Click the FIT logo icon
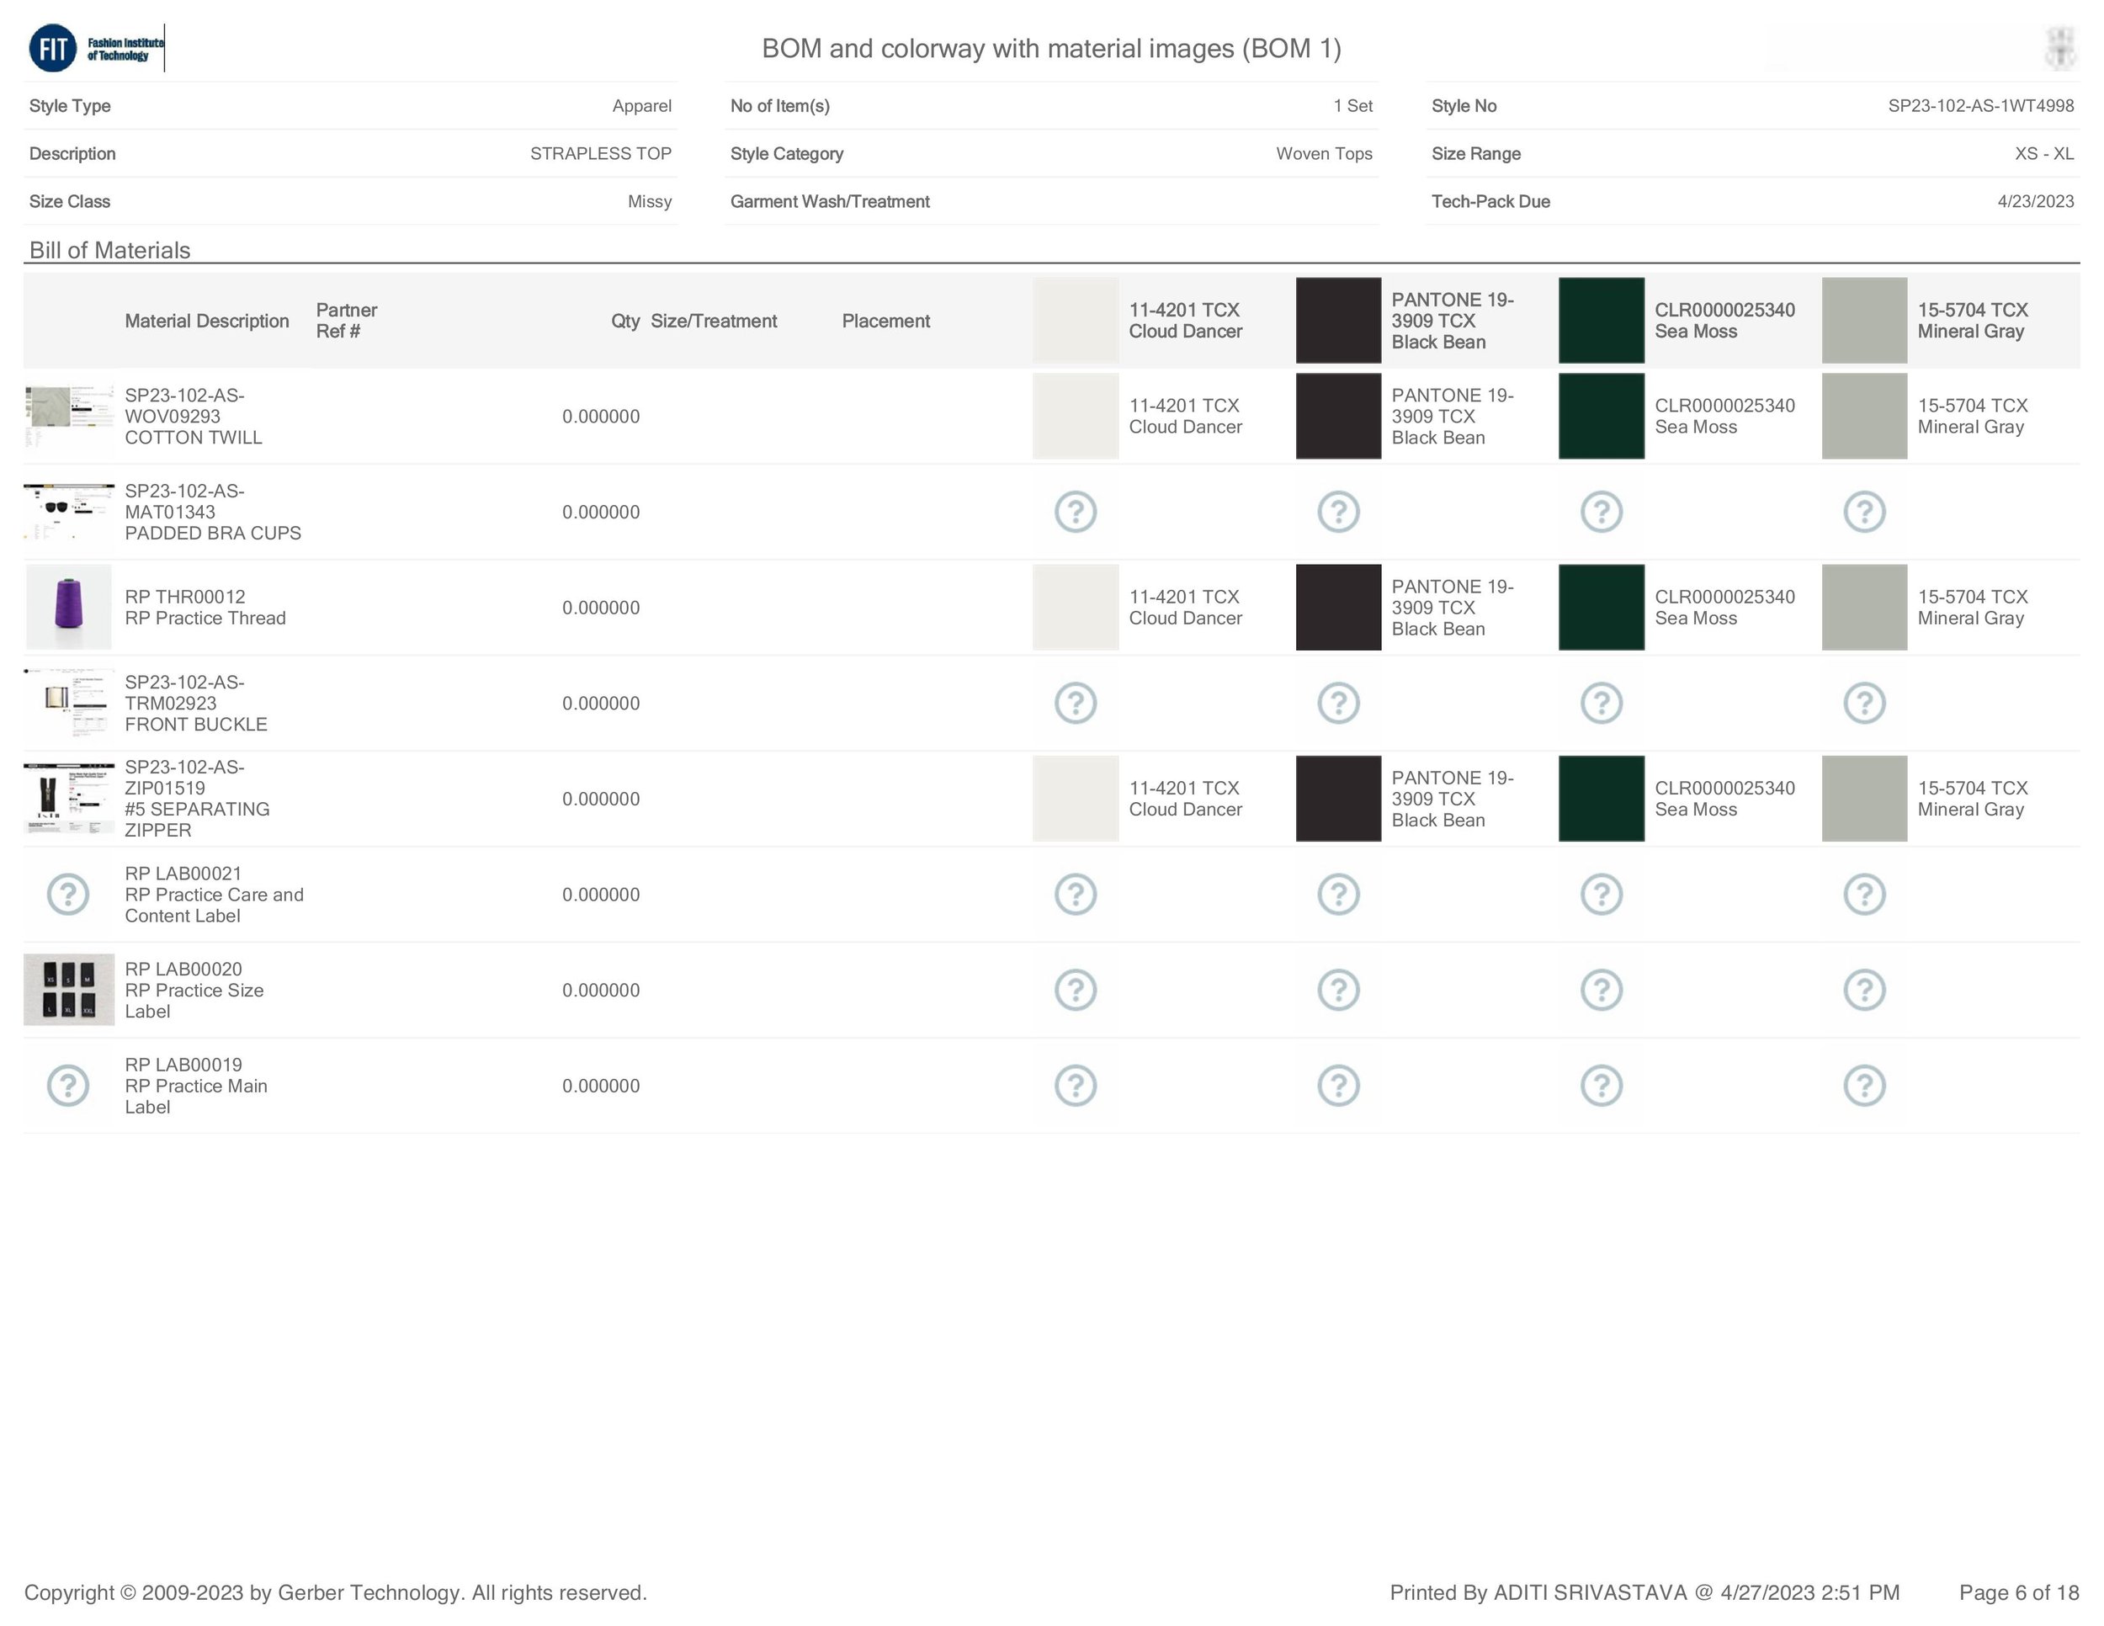The image size is (2104, 1626). click(53, 48)
